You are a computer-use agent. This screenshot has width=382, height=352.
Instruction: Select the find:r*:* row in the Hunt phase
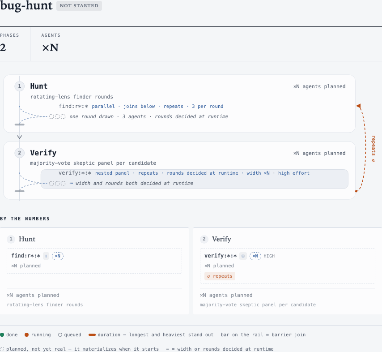point(141,106)
